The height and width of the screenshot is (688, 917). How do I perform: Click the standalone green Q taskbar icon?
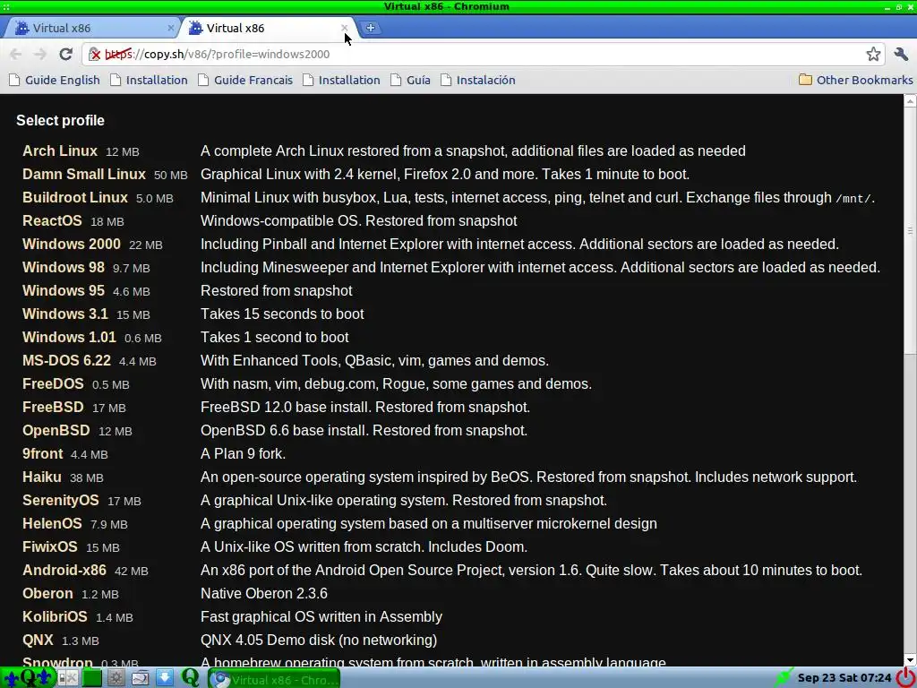pos(190,677)
